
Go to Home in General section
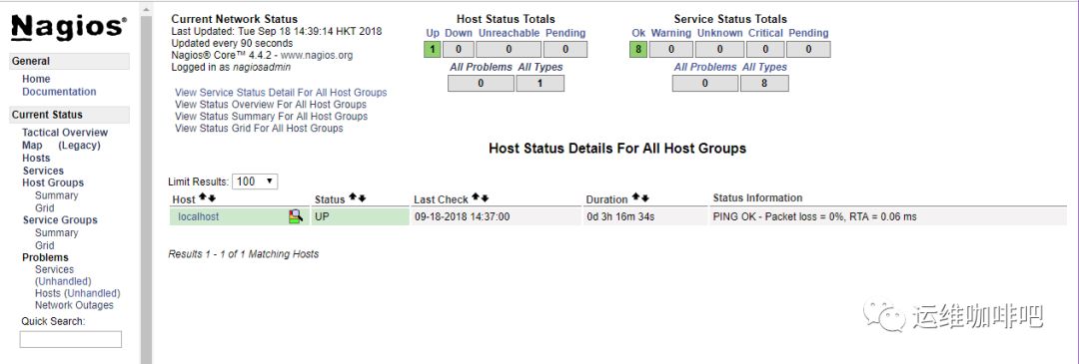pyautogui.click(x=36, y=79)
